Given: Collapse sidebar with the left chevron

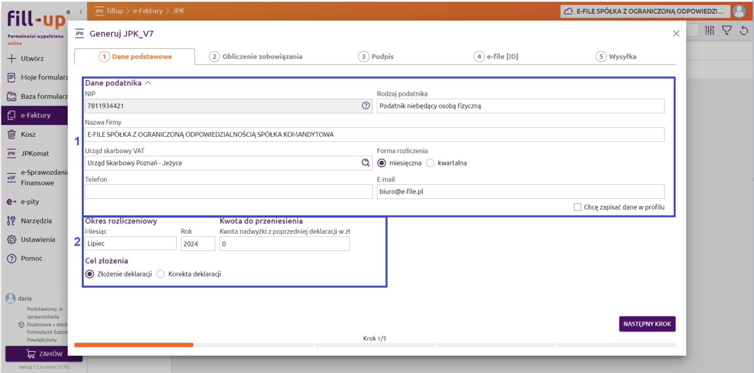Looking at the screenshot, I should click(81, 11).
